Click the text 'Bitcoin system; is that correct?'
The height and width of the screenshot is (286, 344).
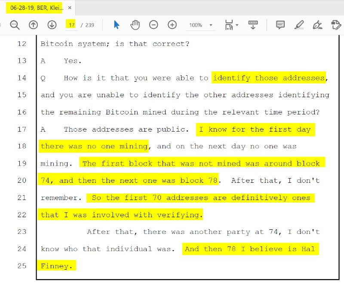coord(115,44)
